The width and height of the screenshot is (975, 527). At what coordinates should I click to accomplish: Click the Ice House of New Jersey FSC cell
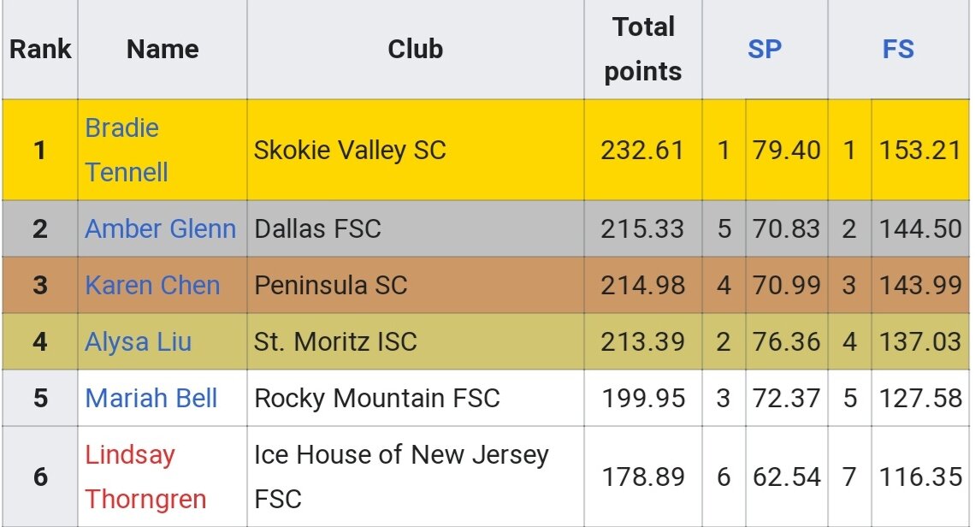416,477
